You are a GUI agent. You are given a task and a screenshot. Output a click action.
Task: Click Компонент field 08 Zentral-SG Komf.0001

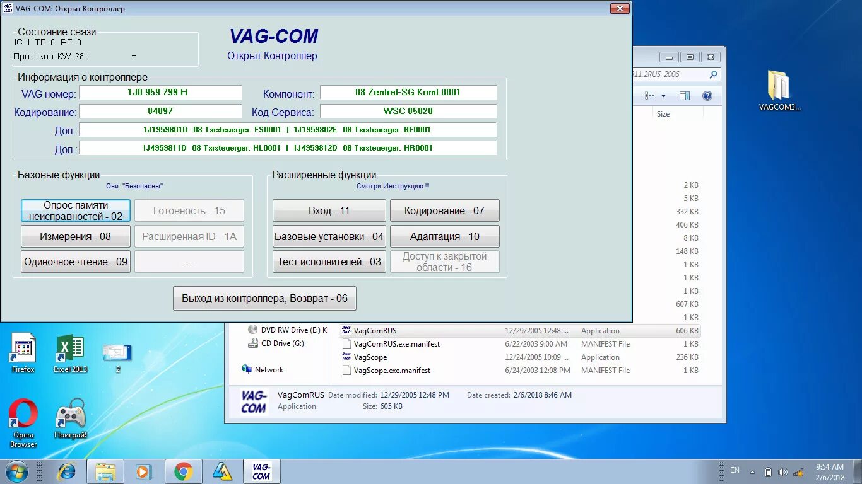(x=408, y=93)
